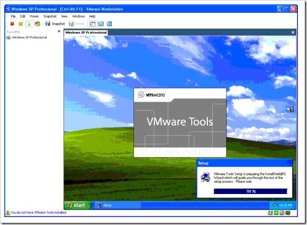Open the Help menu

(92, 16)
